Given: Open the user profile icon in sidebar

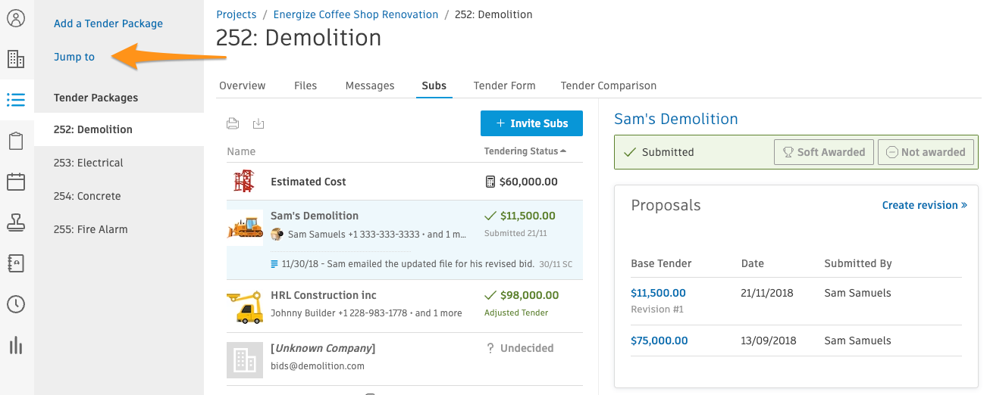Looking at the screenshot, I should coord(16,18).
